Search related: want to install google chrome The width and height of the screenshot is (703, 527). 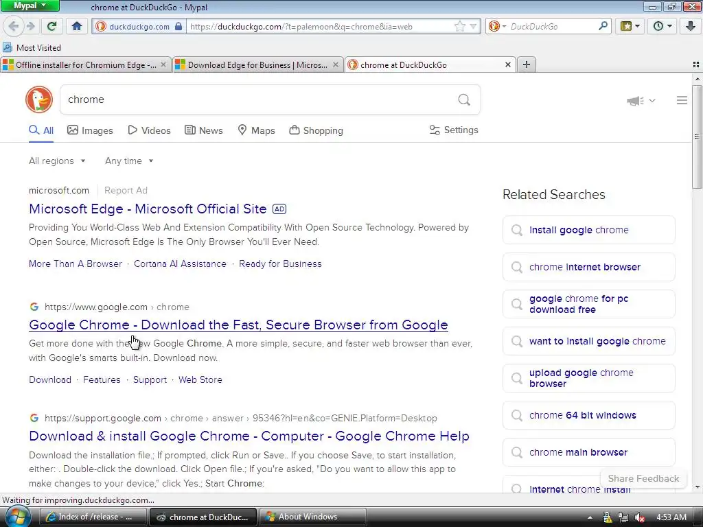point(588,341)
